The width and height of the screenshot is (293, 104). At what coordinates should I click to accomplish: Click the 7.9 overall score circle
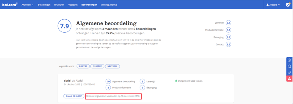[64, 26]
